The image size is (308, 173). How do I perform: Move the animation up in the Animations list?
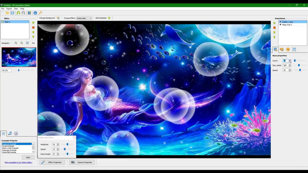coord(274,32)
